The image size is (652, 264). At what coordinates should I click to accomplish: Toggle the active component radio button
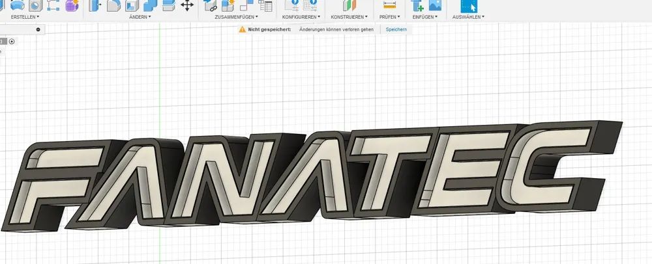12,41
